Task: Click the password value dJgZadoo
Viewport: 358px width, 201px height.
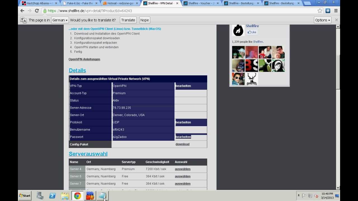Action: click(120, 137)
